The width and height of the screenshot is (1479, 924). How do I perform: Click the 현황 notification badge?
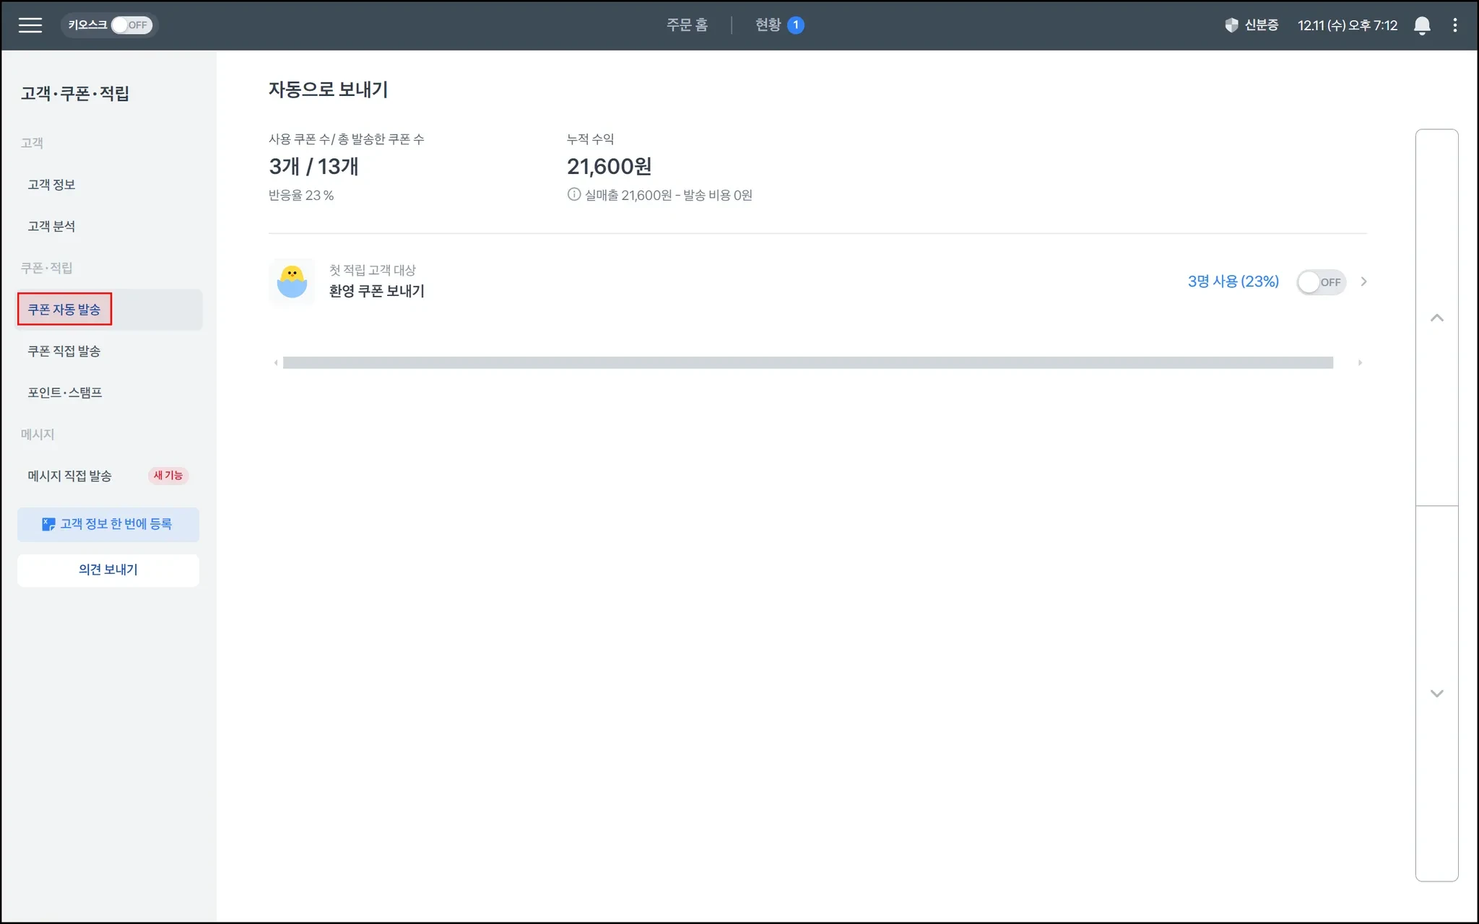click(x=795, y=25)
